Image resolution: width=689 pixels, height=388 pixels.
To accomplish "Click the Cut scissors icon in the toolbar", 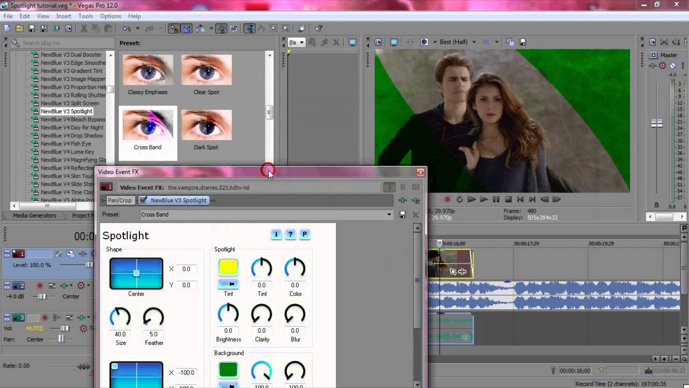I will click(84, 29).
